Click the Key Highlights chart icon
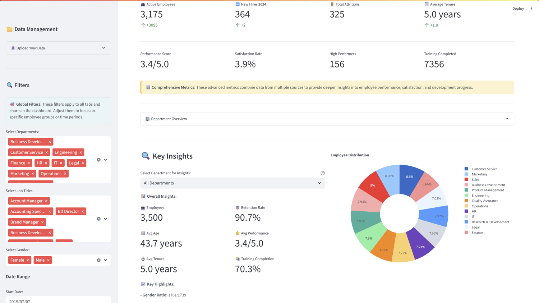This screenshot has height=303, width=539. click(x=143, y=284)
